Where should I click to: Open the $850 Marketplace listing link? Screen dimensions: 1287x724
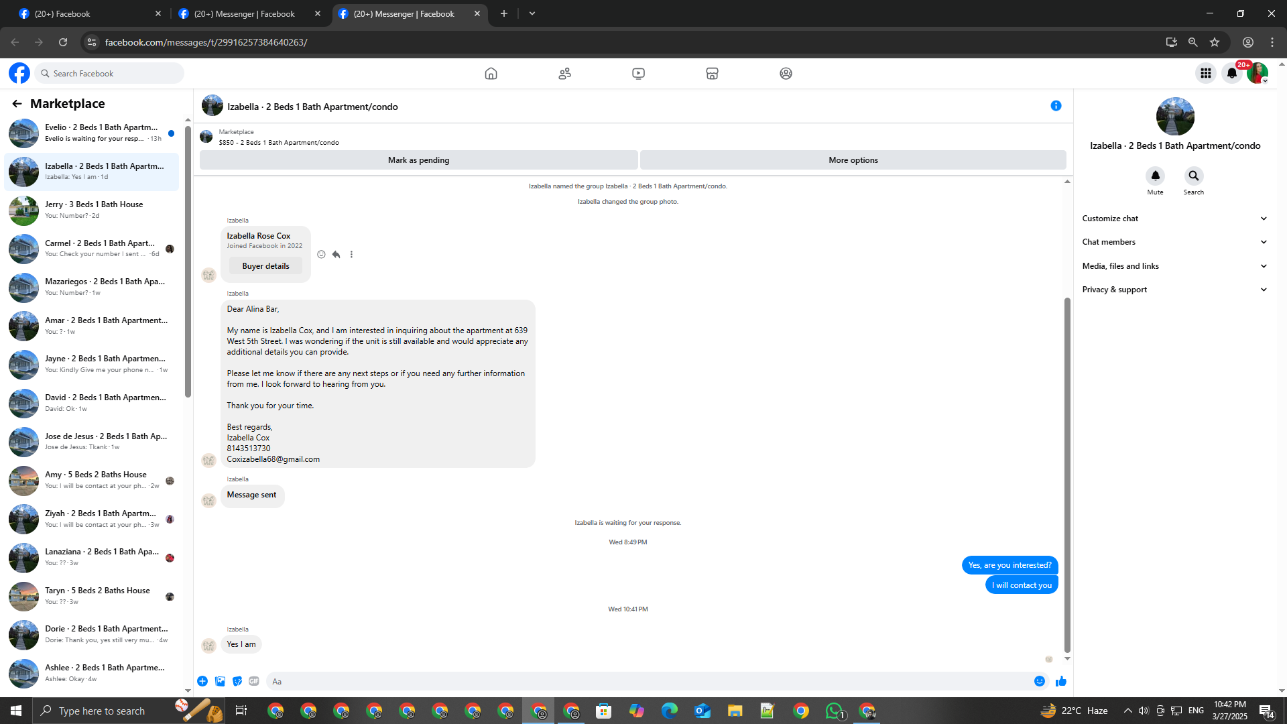tap(279, 143)
